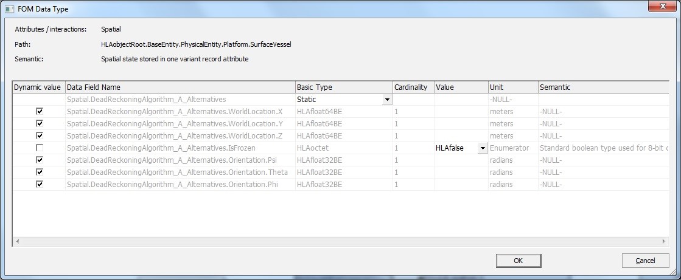Click the horizontal scrollbar right arrow
Screen dimensions: 681x280
click(663, 242)
